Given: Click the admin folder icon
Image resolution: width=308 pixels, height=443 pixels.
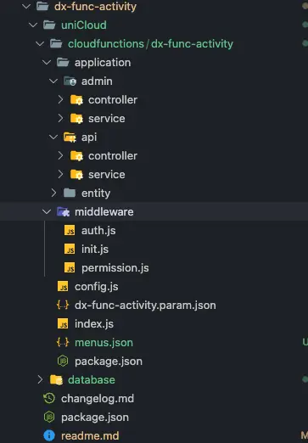Looking at the screenshot, I should 70,81.
